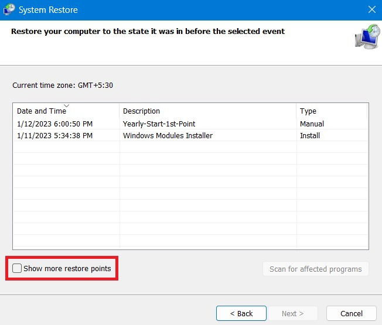
Task: Cancel the System Restore wizard
Action: click(352, 313)
